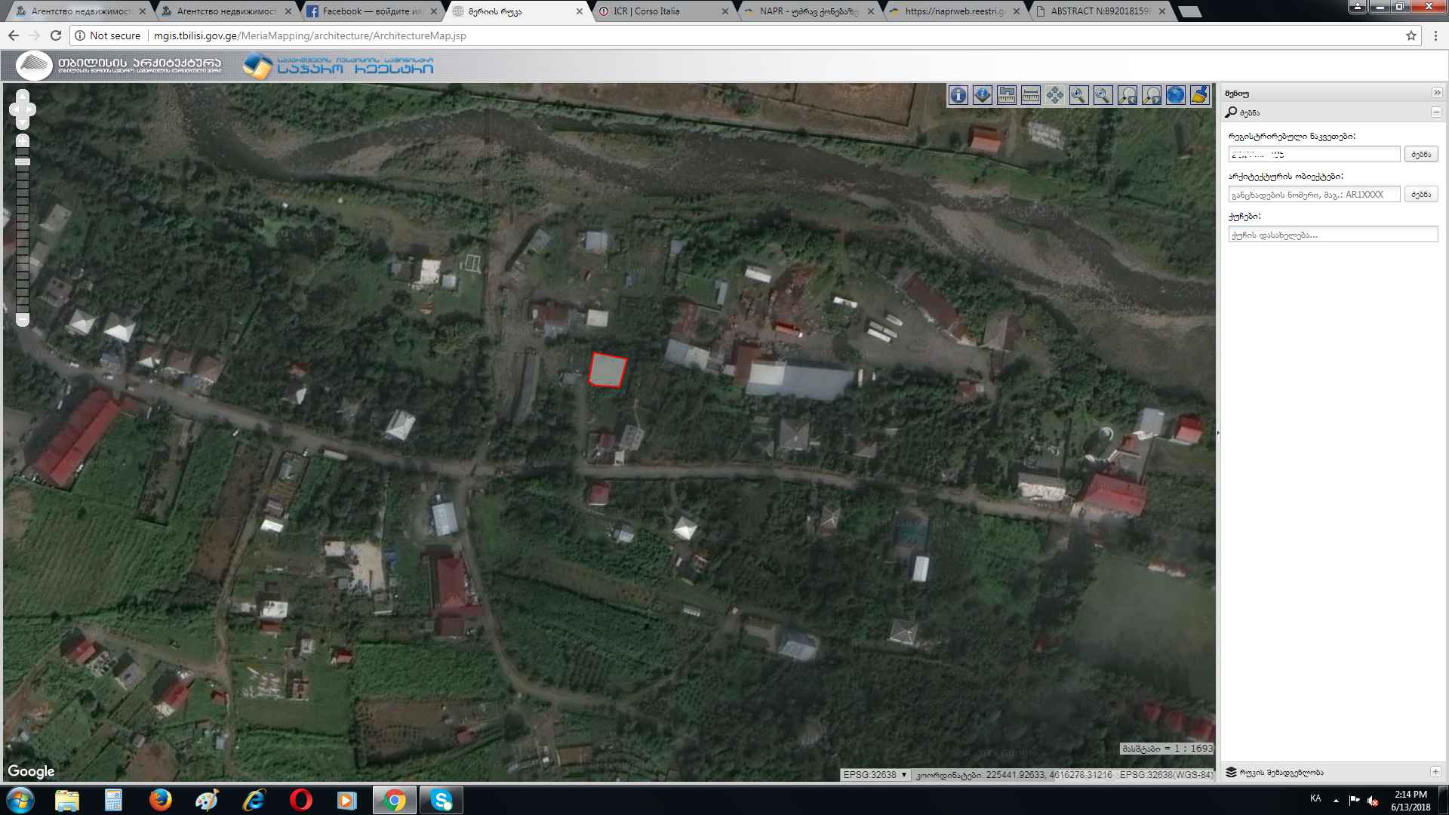Screen dimensions: 1449x815
Task: Select the zoom in magnifier tool
Action: 1078,95
